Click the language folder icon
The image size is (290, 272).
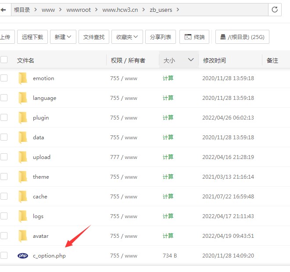point(23,98)
